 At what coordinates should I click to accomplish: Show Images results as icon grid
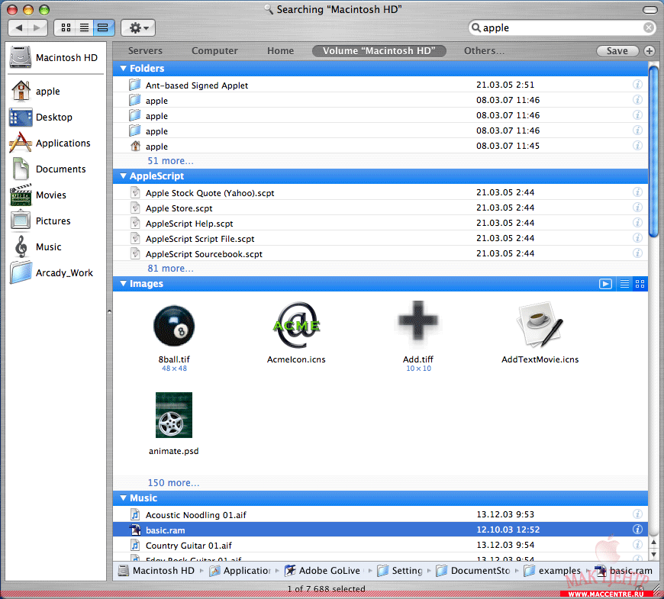pos(640,284)
